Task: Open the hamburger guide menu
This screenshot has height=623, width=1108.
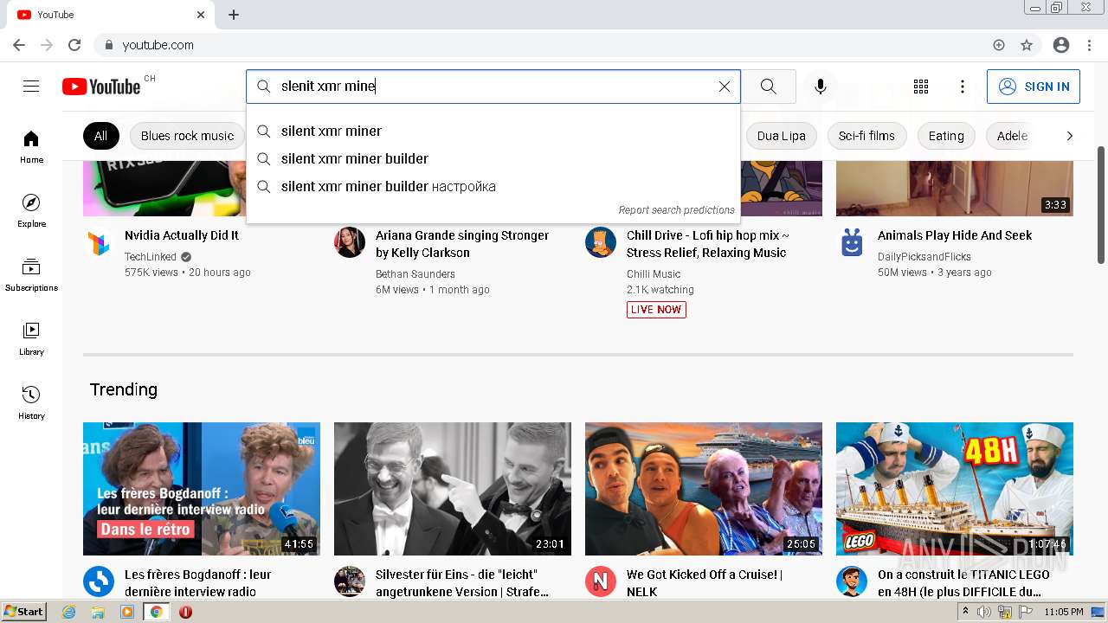Action: click(31, 86)
